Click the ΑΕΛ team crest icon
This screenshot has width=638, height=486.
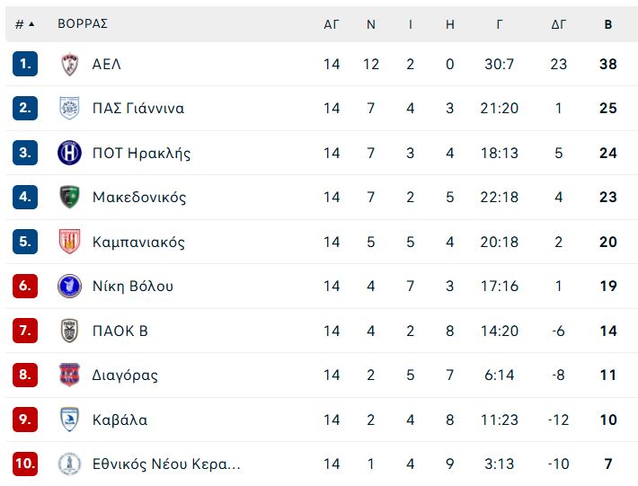(69, 65)
